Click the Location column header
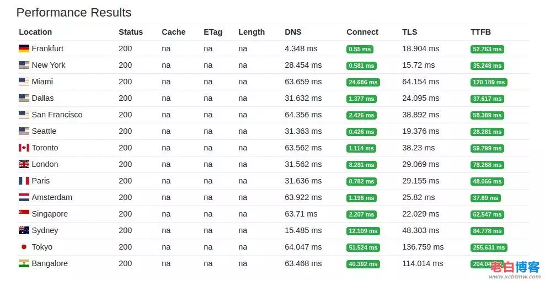545x281 pixels. [x=35, y=32]
